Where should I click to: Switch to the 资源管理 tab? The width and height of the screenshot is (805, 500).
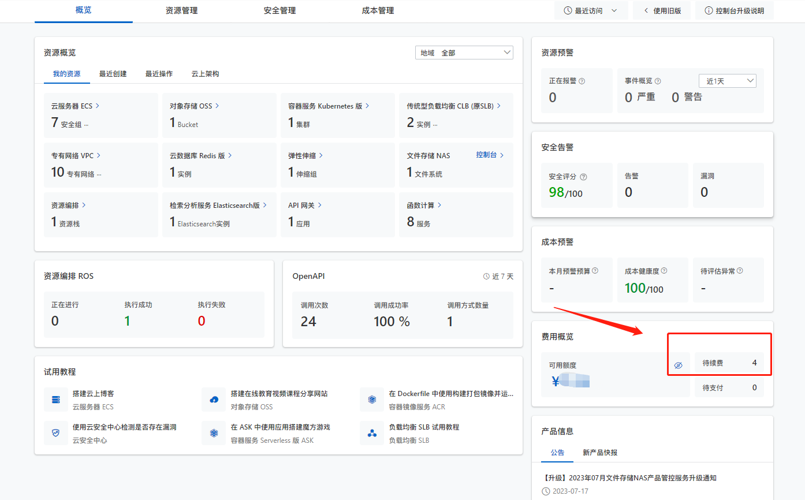click(x=182, y=10)
